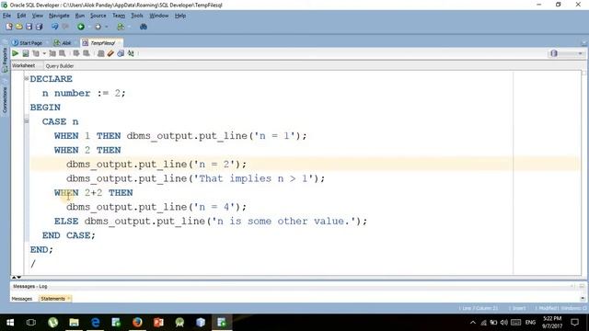Click the Unshared SQL Worksheet icon

point(100,53)
